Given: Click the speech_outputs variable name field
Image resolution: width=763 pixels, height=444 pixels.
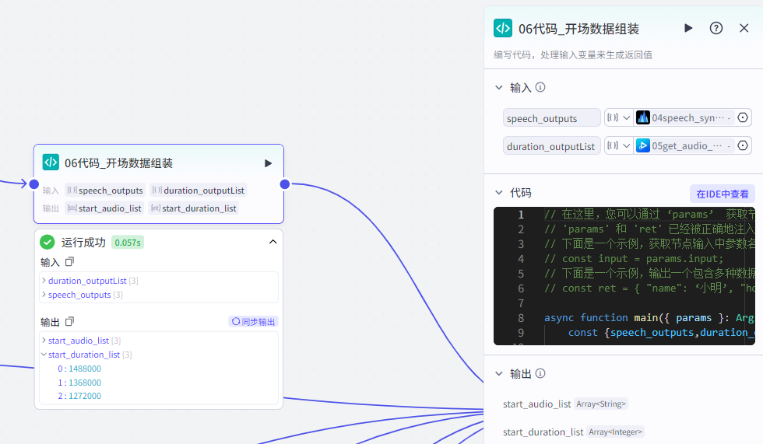Looking at the screenshot, I should click(x=551, y=118).
